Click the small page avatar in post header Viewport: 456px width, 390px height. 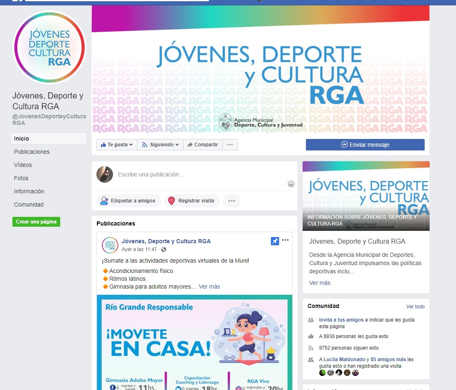click(x=110, y=245)
